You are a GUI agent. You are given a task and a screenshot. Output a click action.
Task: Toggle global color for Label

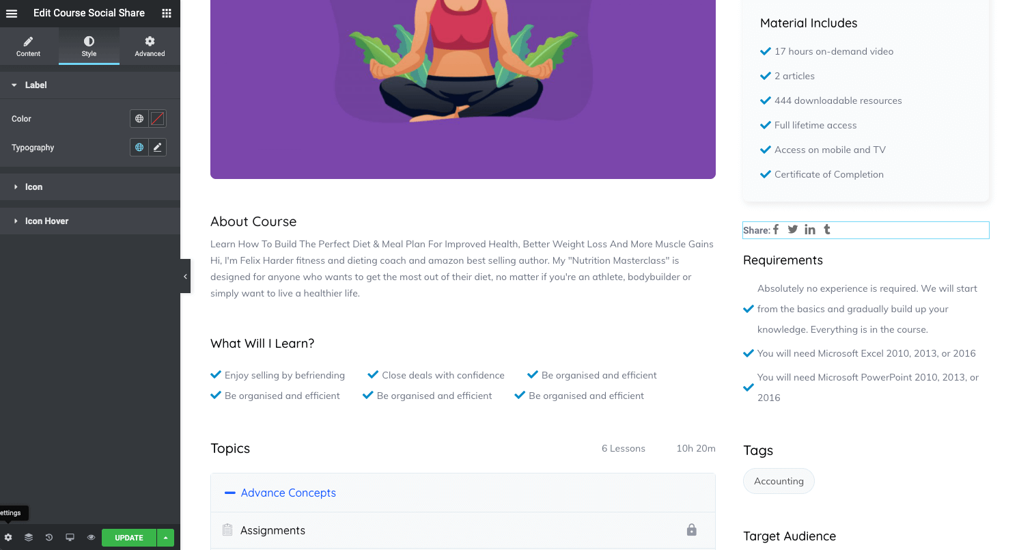139,119
